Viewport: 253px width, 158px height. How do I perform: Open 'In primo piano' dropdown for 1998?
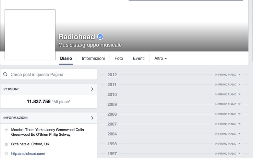coord(228,144)
